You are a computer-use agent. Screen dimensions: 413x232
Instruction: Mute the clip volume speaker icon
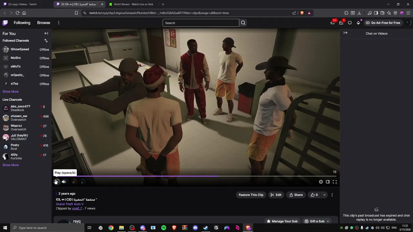click(64, 182)
